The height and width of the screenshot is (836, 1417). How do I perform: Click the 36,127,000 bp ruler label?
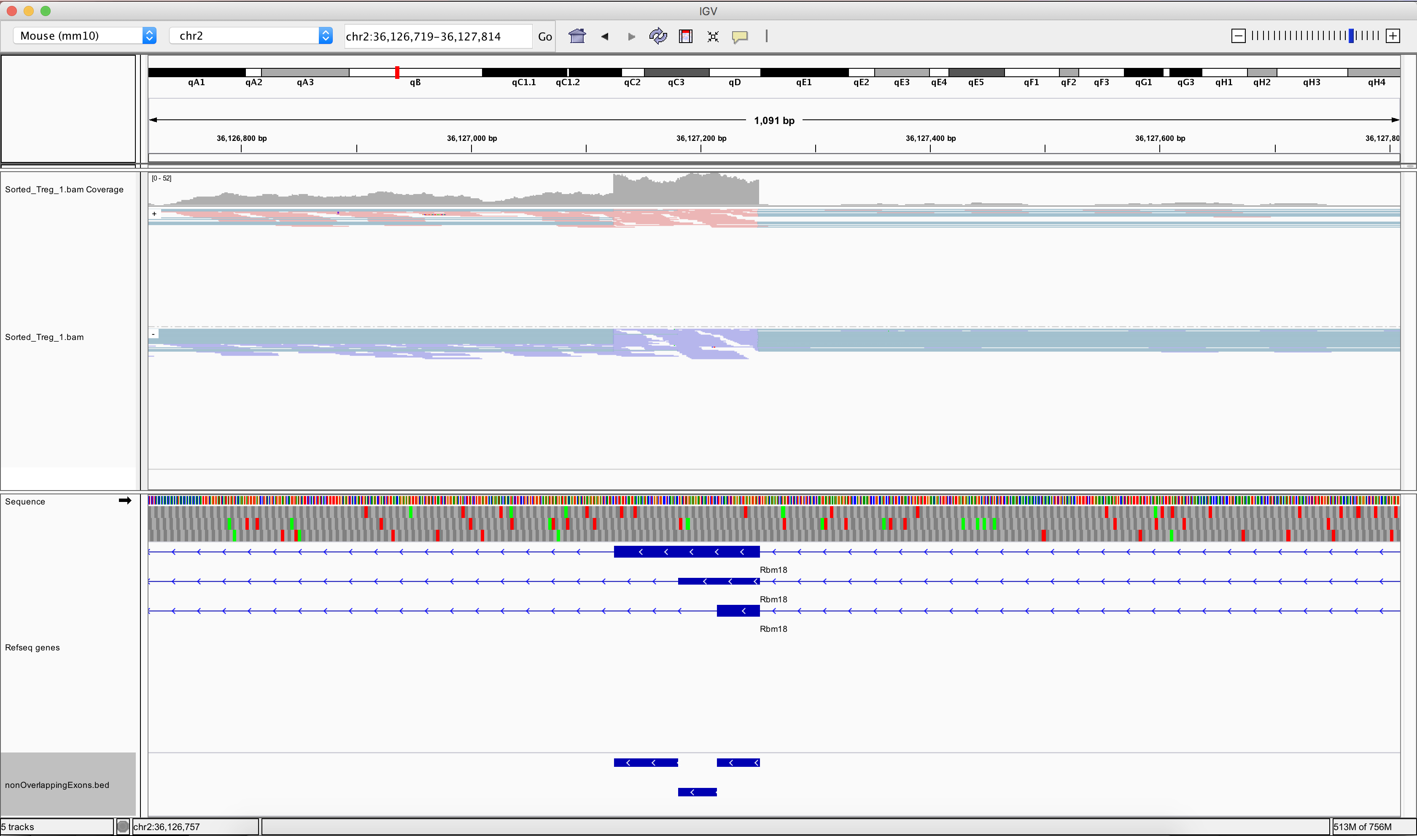(x=472, y=138)
